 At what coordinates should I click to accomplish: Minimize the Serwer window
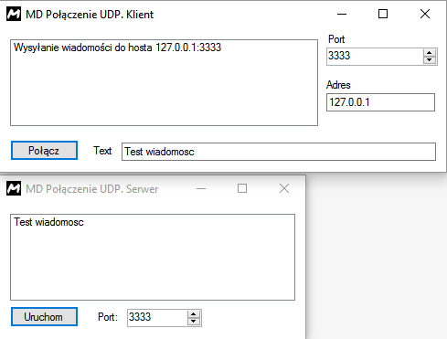tap(201, 188)
